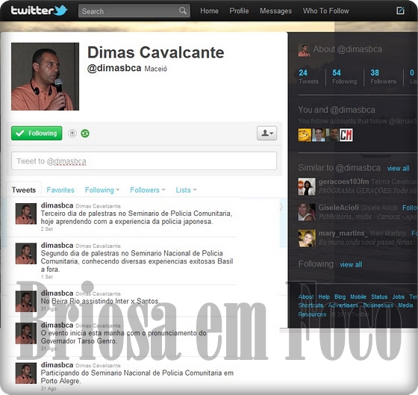418x395 pixels.
Task: Open the 38 Followers count
Action: 383,77
